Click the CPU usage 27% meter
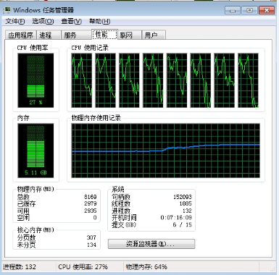 (x=36, y=80)
